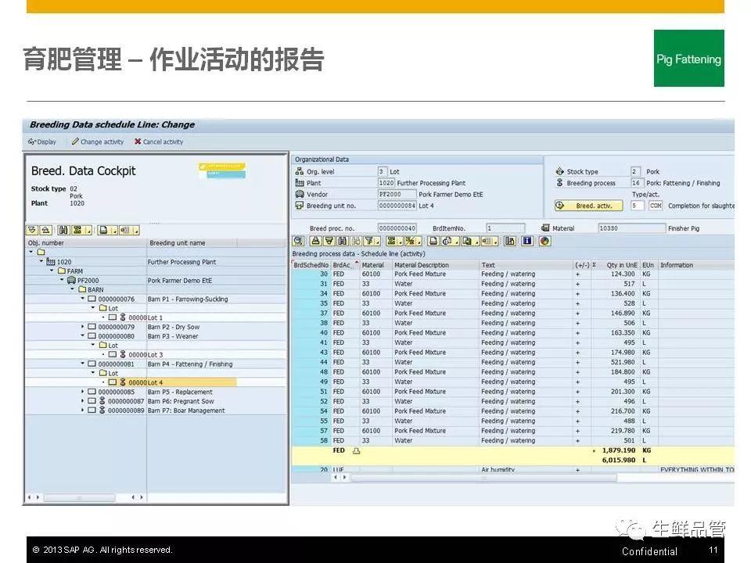Open the pie chart graphic icon
Viewport: 751px width, 563px height.
(544, 242)
